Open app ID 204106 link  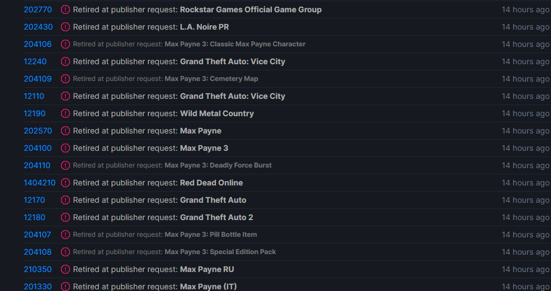coord(37,44)
